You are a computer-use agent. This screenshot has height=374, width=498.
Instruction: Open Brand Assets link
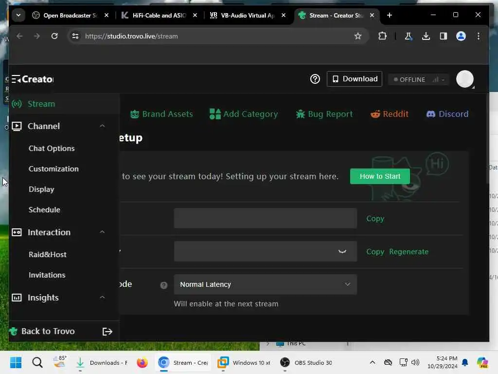coord(161,114)
